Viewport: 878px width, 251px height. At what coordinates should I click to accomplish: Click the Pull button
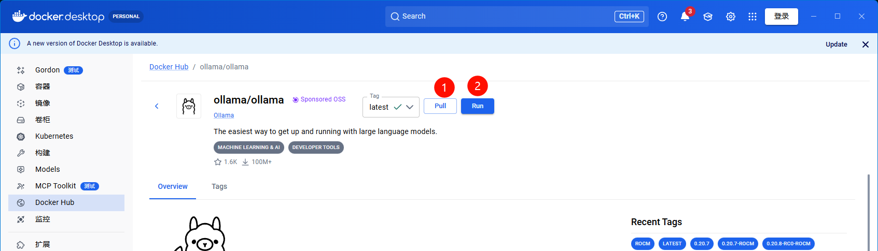(440, 106)
